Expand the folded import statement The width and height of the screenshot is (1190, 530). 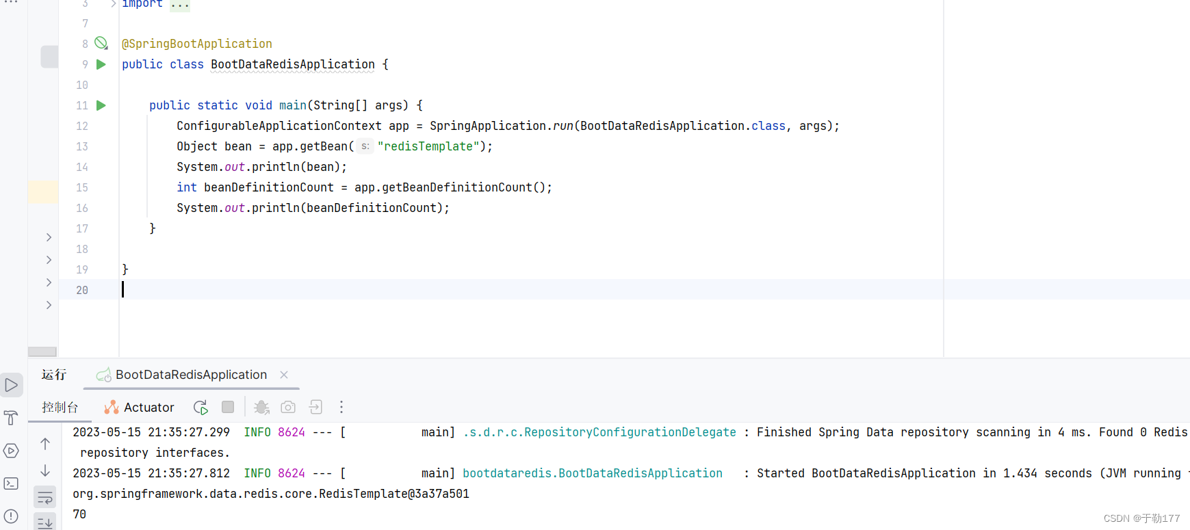(x=113, y=4)
